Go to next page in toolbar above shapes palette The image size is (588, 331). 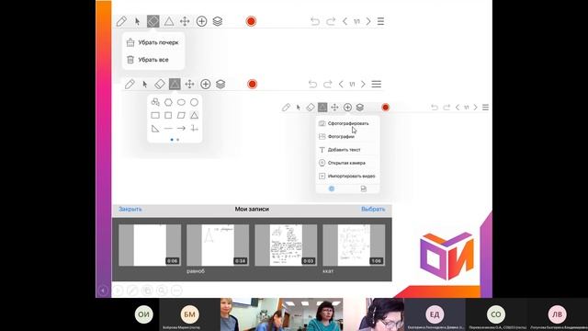(363, 84)
